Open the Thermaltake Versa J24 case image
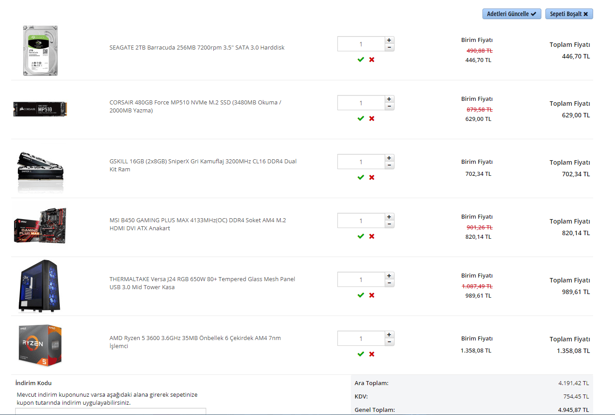Viewport: 615px width, 415px height. coord(39,286)
